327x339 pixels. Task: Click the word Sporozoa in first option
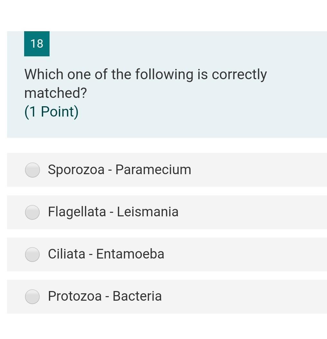pos(76,170)
